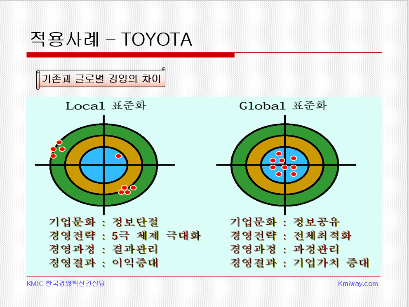Click the 'Global 표준화' heading

(283, 106)
